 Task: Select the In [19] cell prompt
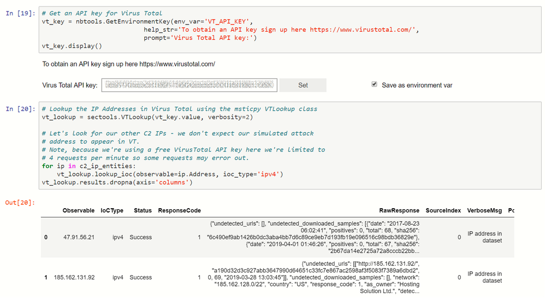(x=21, y=13)
